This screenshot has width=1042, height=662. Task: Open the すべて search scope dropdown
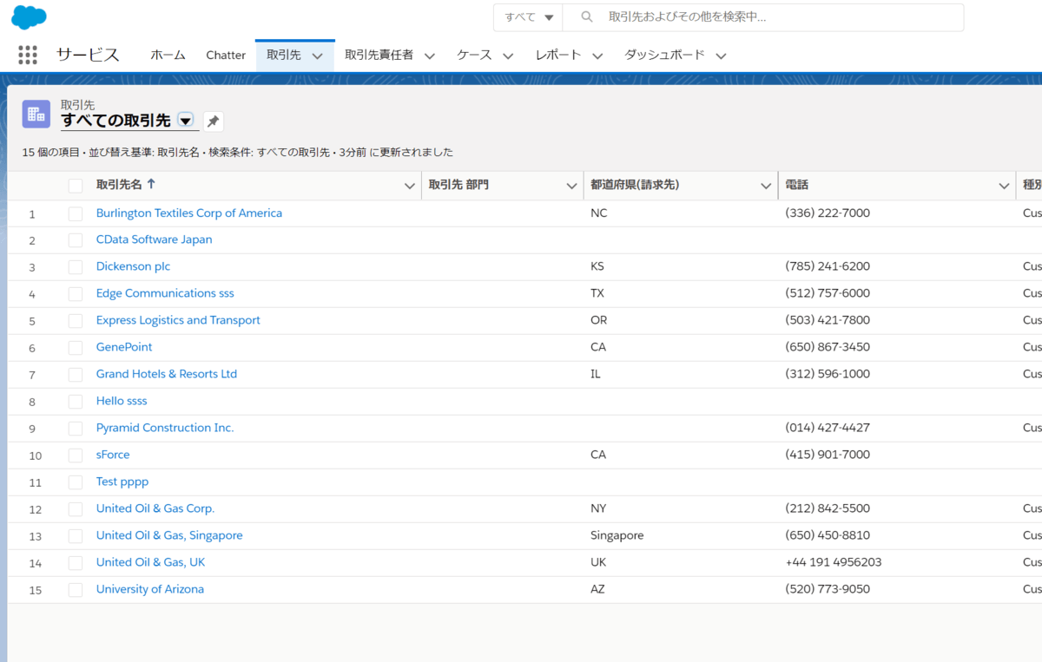pyautogui.click(x=528, y=17)
